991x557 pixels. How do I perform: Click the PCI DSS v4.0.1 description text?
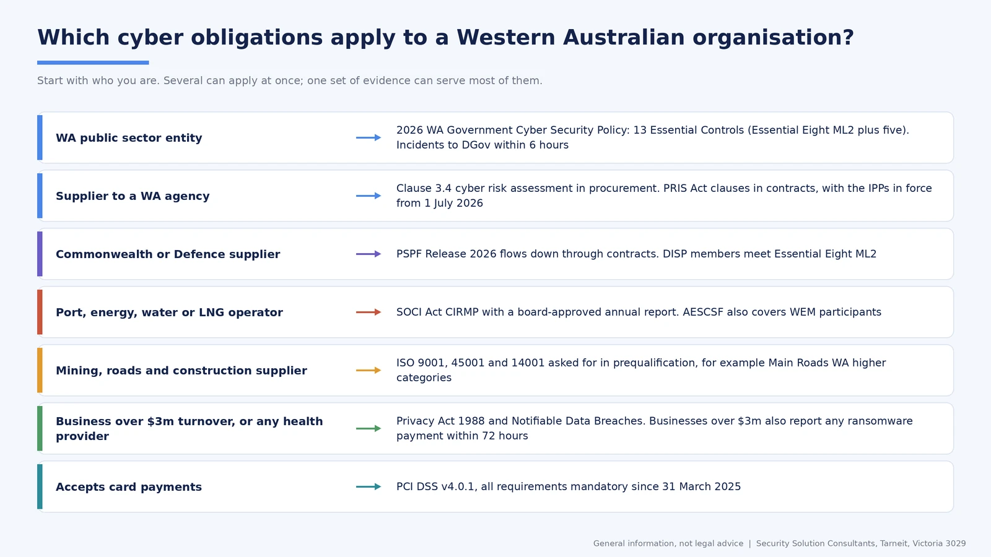(x=569, y=486)
